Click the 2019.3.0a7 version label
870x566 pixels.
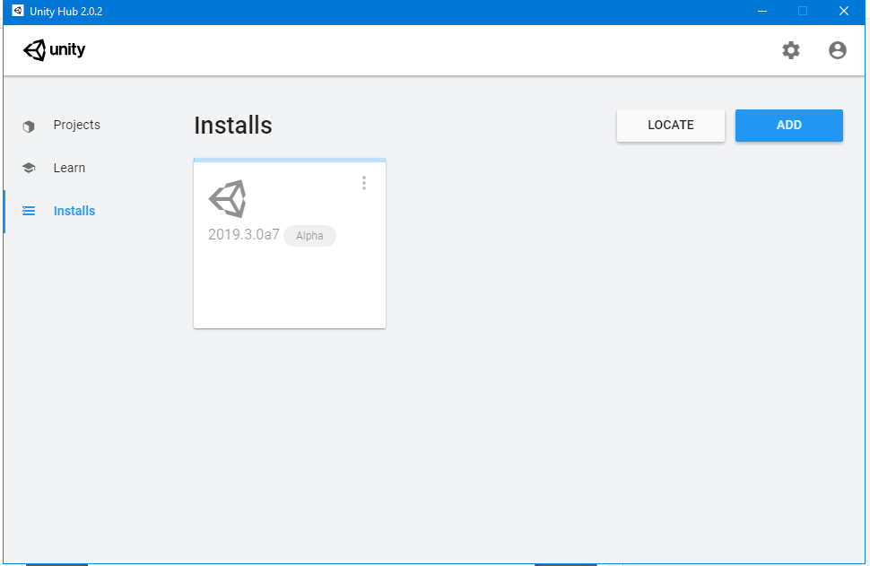tap(242, 235)
